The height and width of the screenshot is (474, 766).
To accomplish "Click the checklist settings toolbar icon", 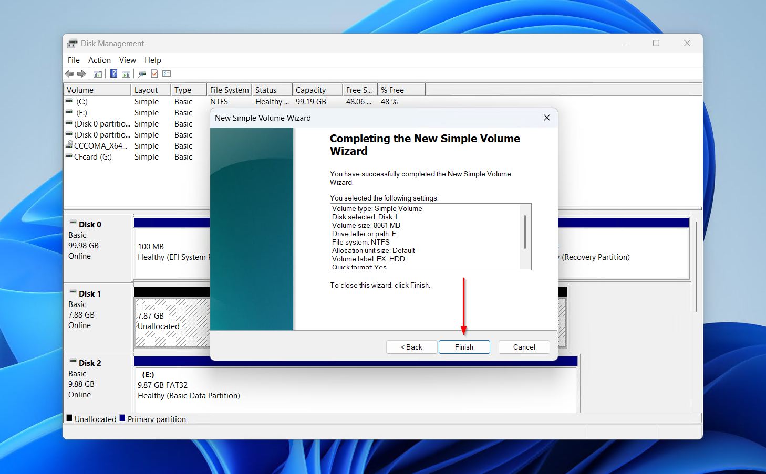I will click(x=167, y=74).
